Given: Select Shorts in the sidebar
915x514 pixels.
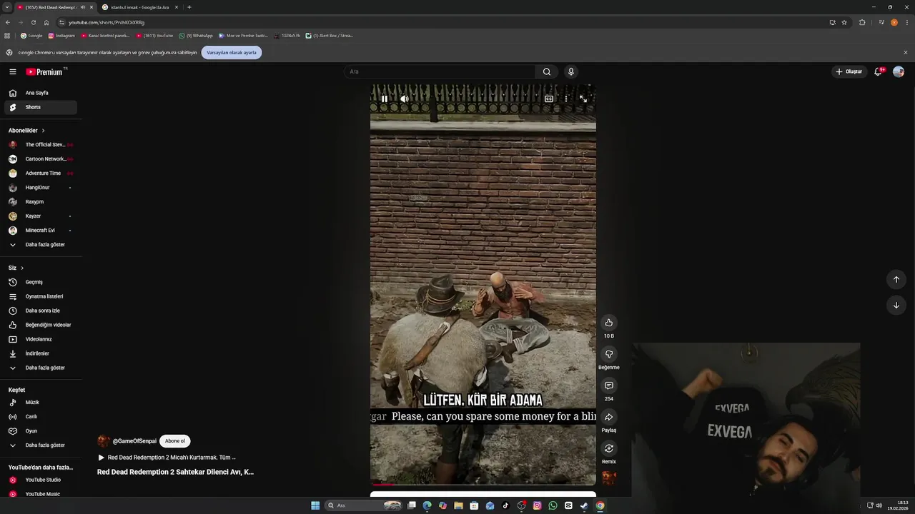Looking at the screenshot, I should (x=41, y=107).
